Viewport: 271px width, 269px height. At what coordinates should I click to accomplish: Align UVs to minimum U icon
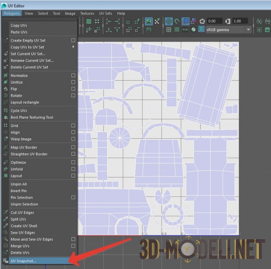(x=108, y=21)
